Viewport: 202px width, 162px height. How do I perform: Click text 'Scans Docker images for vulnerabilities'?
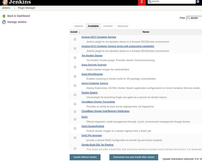point(108,69)
